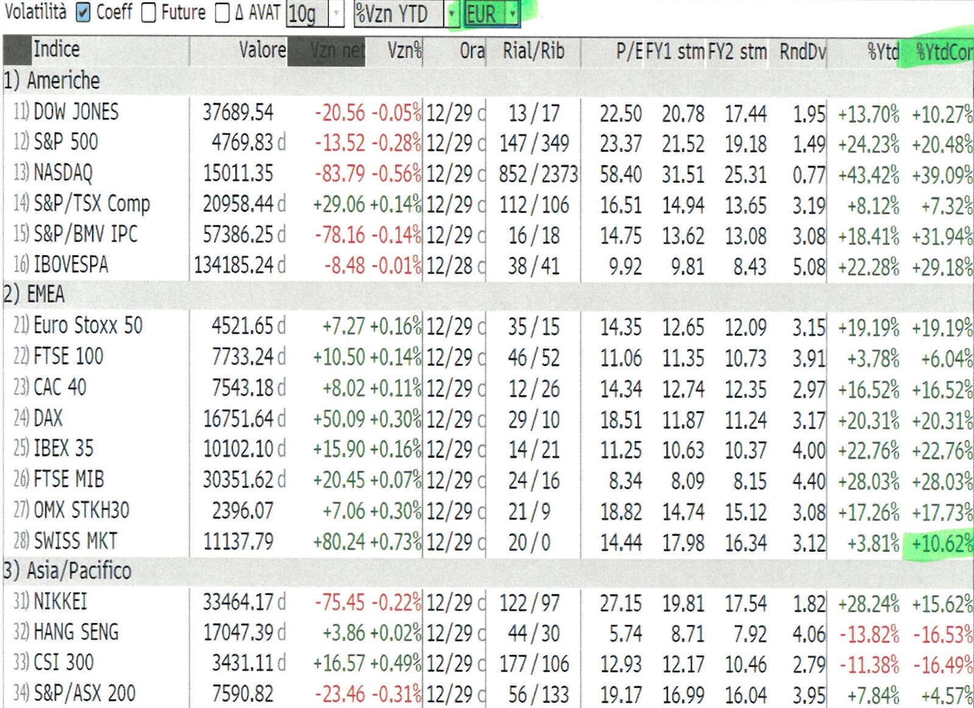974x708 pixels.
Task: Click NASDAQ Rial/Rib 852 / 2373
Action: pos(539,175)
